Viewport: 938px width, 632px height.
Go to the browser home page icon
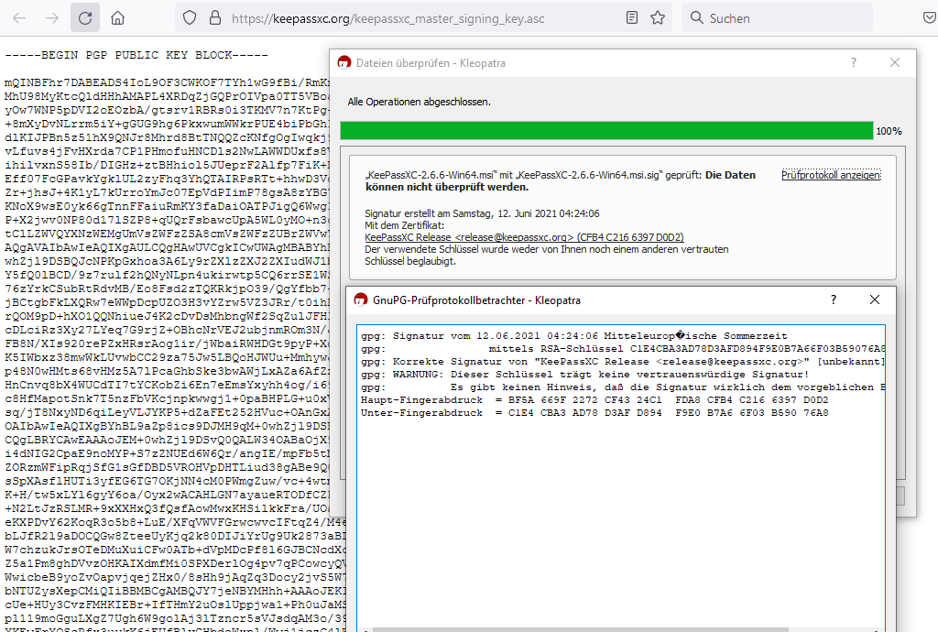point(118,18)
